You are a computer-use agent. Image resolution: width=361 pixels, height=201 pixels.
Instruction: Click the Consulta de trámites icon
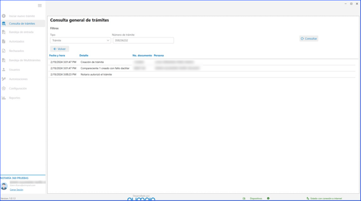[4, 23]
